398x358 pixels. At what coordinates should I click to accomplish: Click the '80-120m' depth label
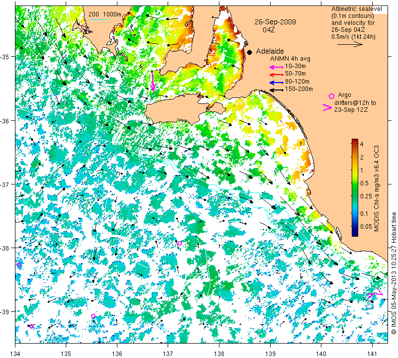(297, 82)
